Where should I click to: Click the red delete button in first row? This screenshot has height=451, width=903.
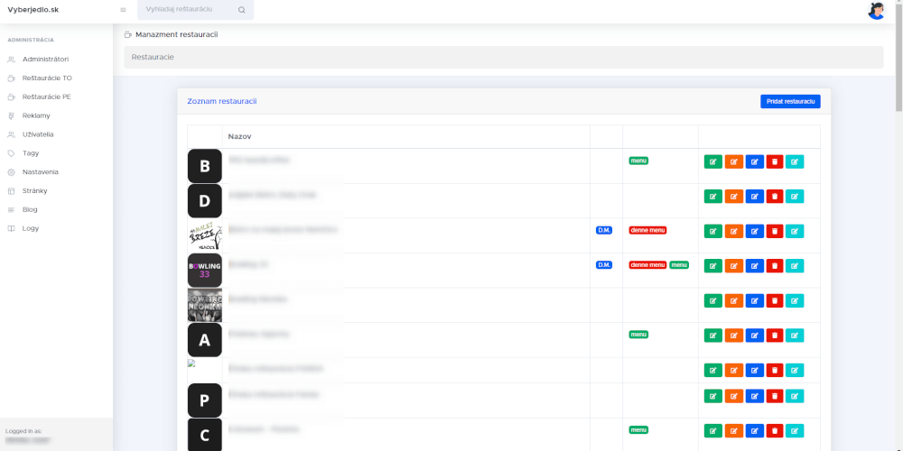coord(774,162)
